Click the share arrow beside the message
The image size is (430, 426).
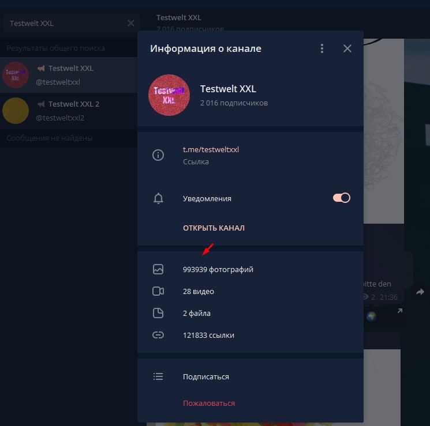420,292
